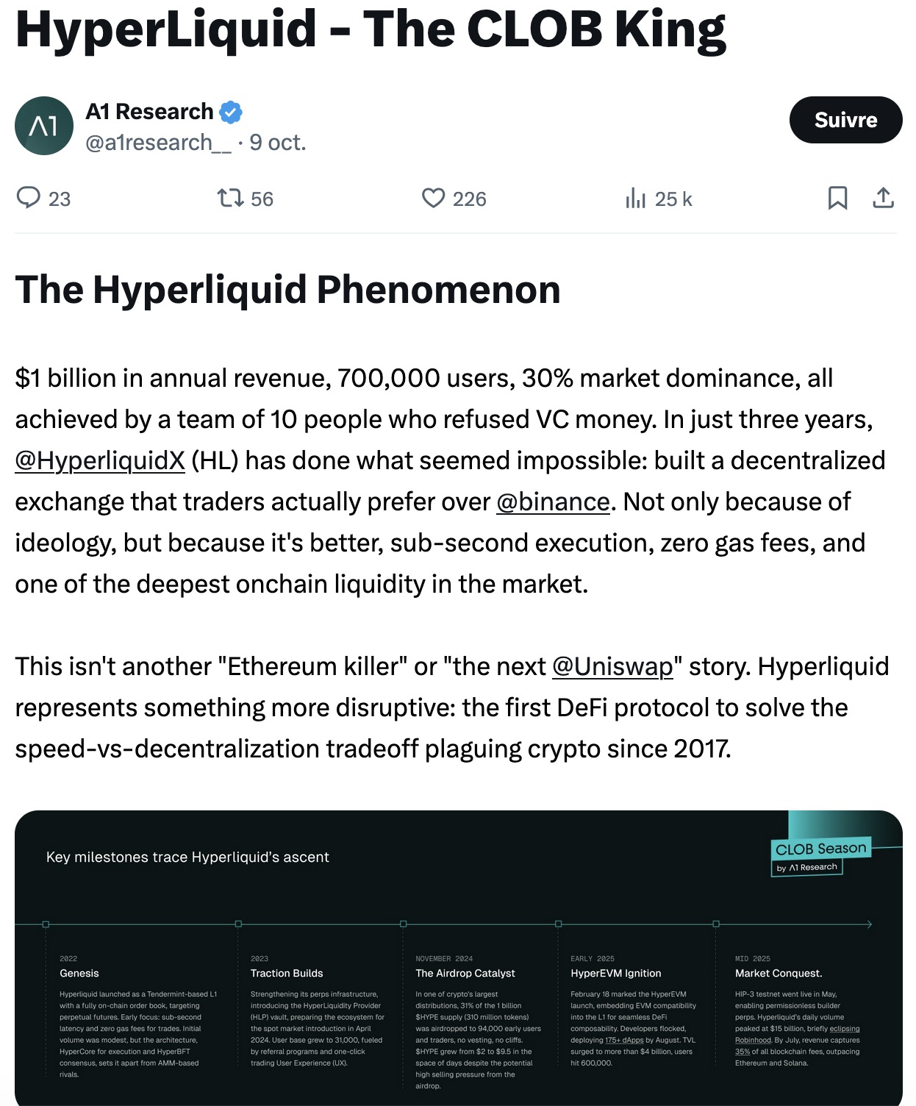
Task: Click the 175+ dApps link in image
Action: pos(624,1040)
